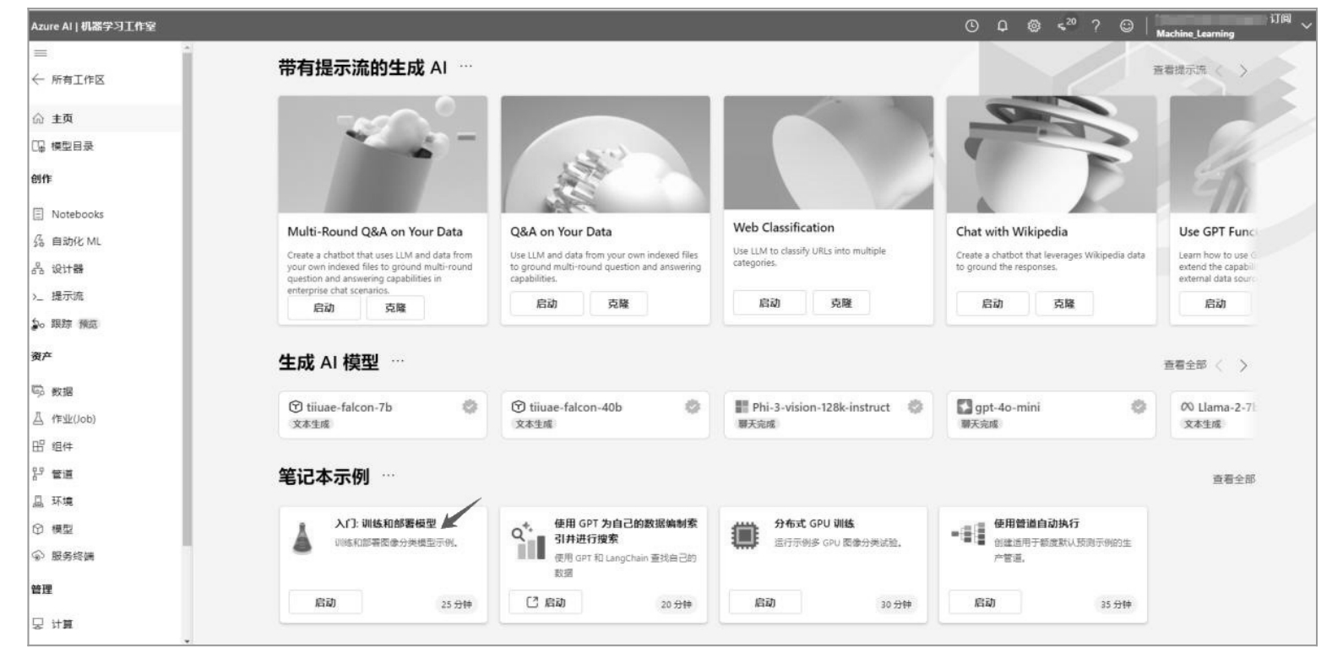Click 查看全部 for 笔记本示例

pos(1234,479)
